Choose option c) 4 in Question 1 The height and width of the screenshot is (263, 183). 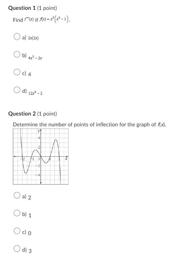point(17,73)
